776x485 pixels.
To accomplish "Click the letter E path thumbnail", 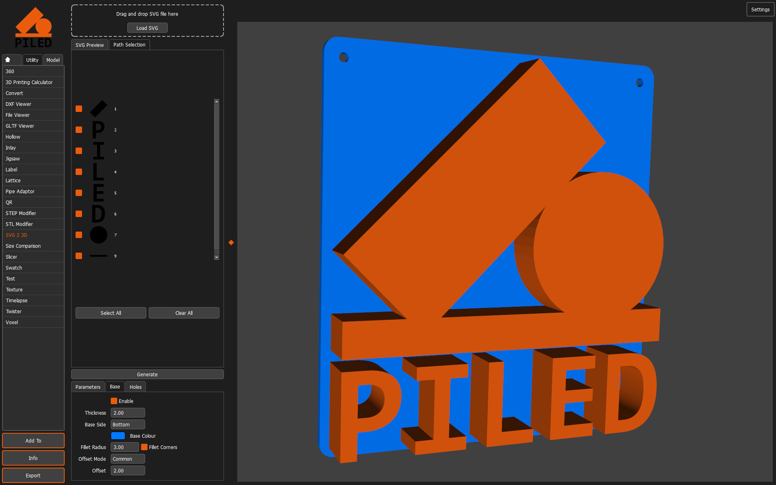I will (99, 193).
